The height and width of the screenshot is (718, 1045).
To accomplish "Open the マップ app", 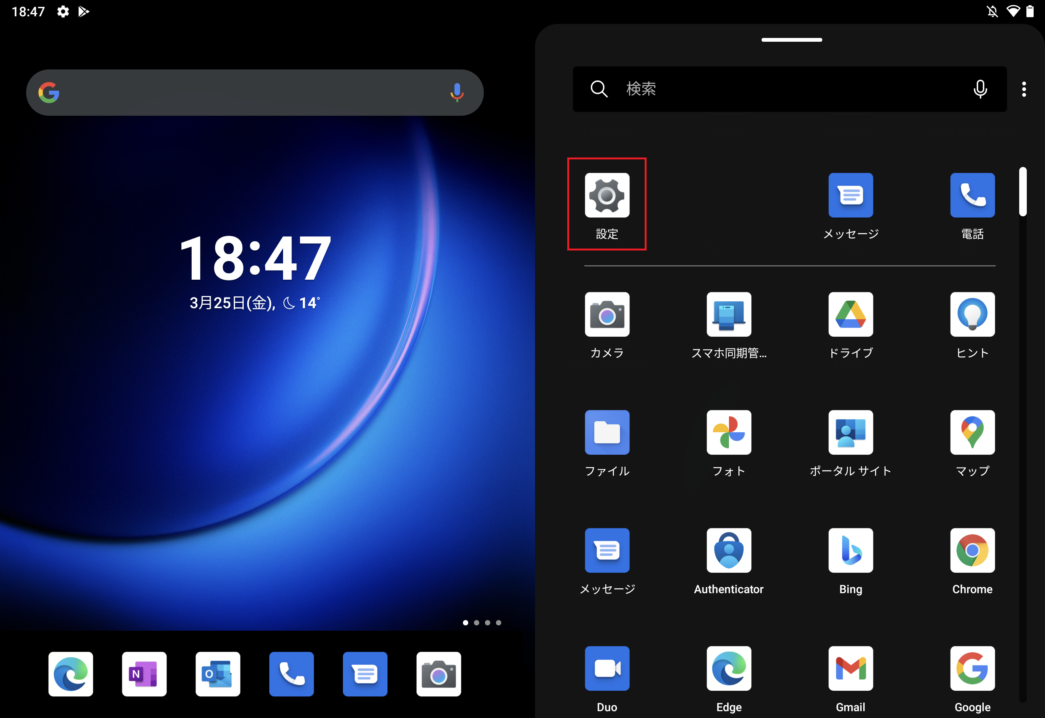I will click(972, 432).
